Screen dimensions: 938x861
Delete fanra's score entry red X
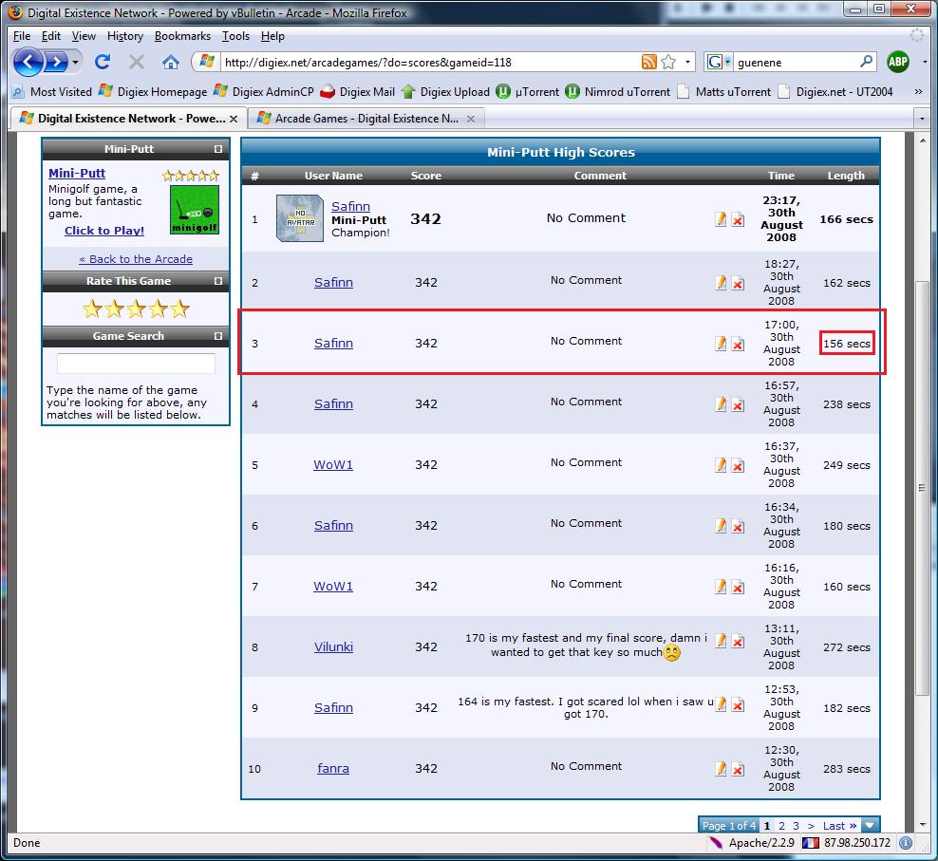pos(739,770)
